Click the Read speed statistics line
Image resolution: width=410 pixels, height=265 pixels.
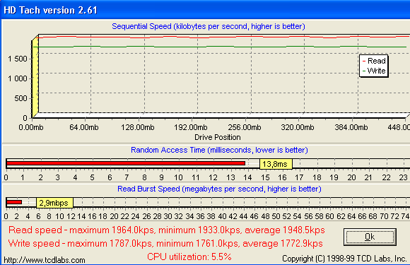[167, 230]
